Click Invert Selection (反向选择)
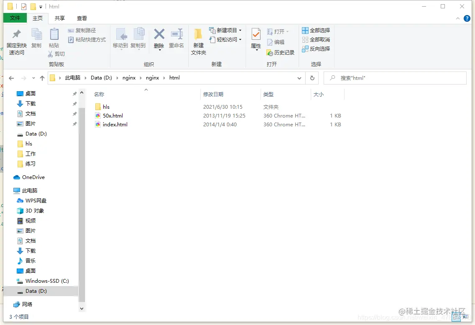The height and width of the screenshot is (325, 475). pos(316,49)
